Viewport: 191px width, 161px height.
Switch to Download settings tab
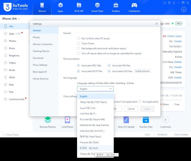point(44,58)
